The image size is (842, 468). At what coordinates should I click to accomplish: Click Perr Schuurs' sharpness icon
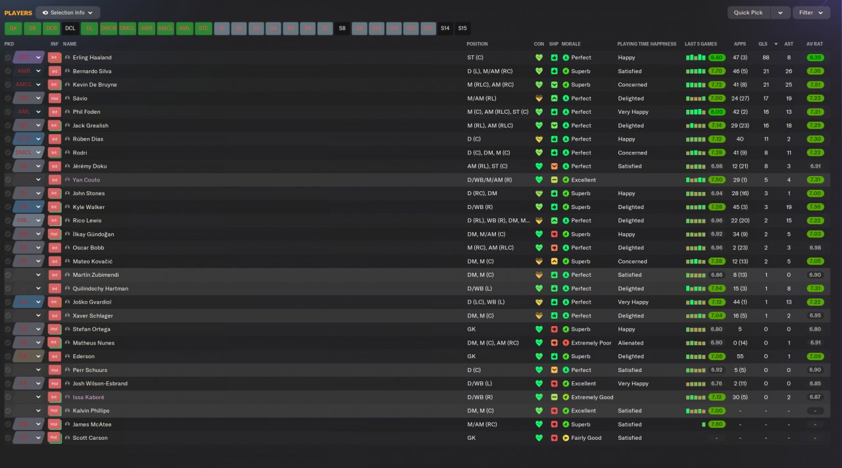[554, 370]
